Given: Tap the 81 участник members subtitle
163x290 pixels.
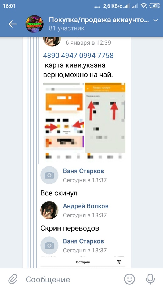Looking at the screenshot, I should click(67, 28).
